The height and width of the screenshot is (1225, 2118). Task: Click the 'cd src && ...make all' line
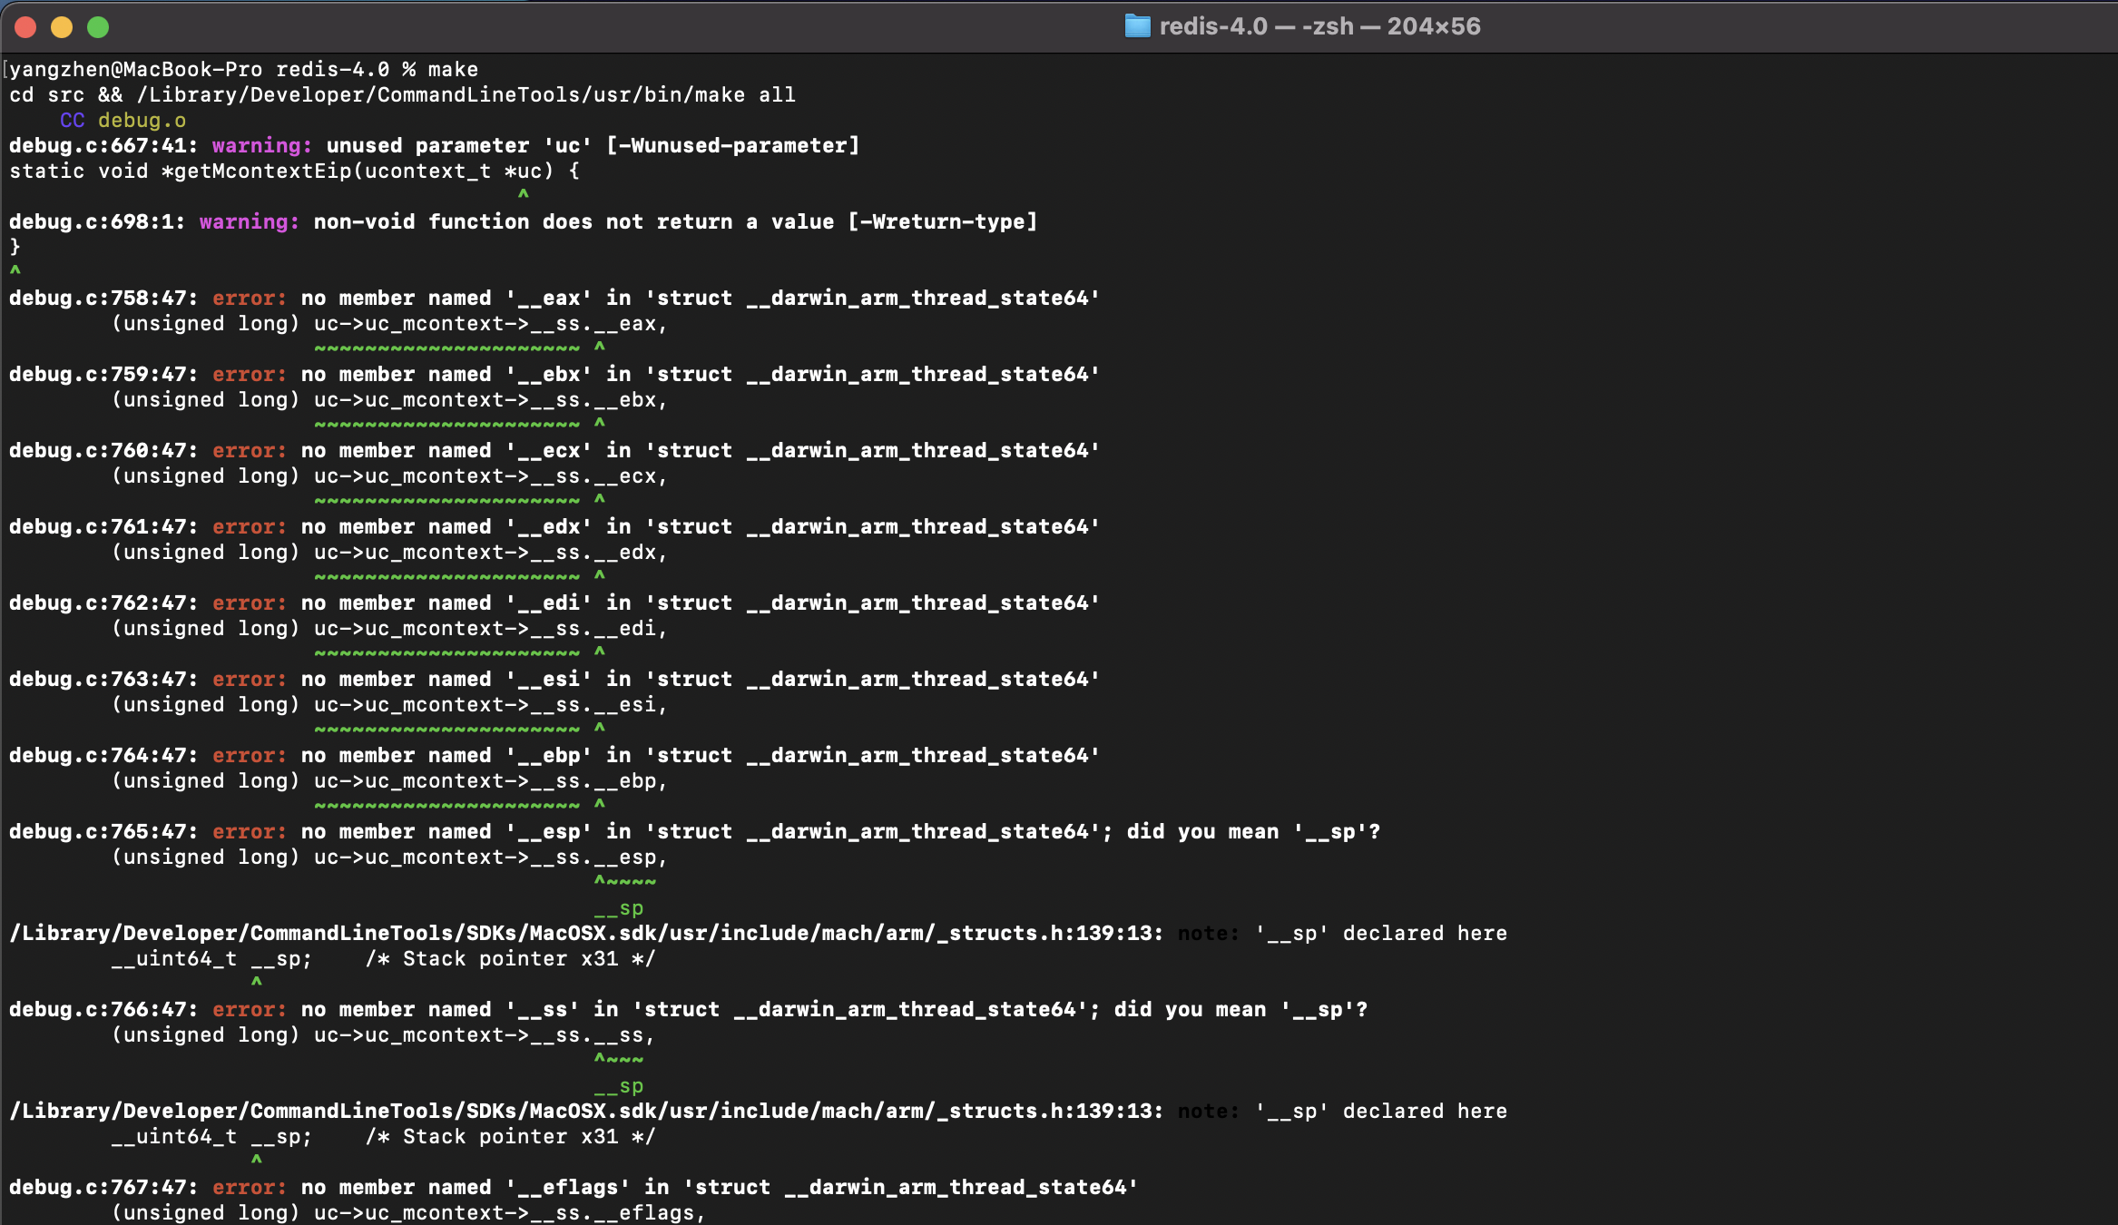click(x=402, y=95)
